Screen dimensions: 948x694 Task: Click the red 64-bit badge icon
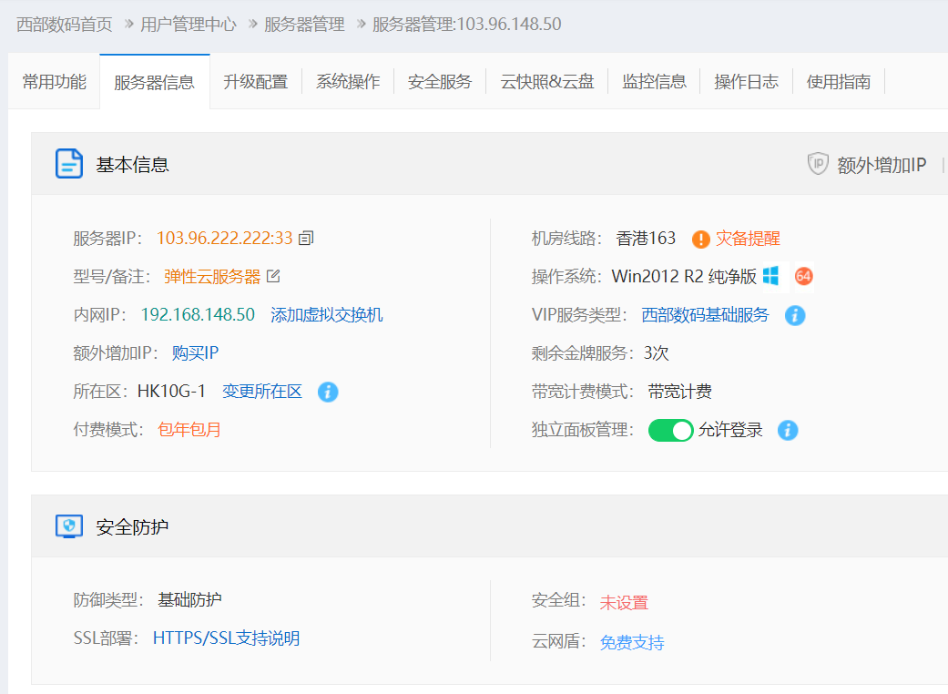tap(803, 276)
